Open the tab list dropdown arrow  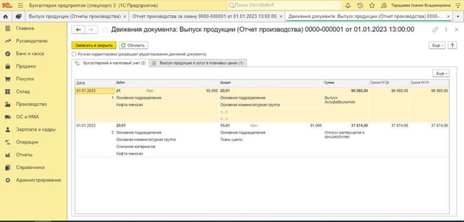458,17
